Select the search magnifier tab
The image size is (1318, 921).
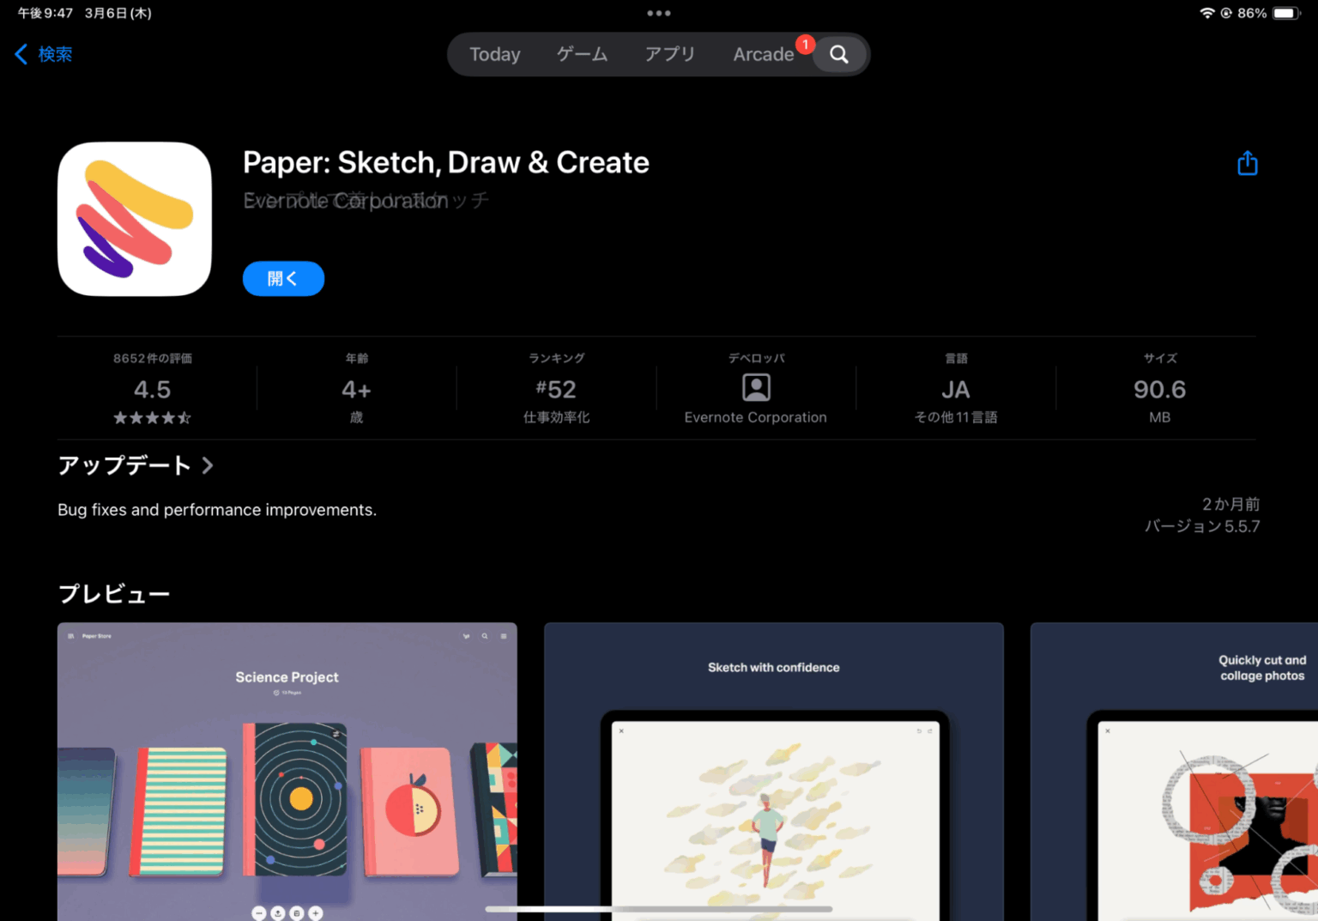coord(839,54)
